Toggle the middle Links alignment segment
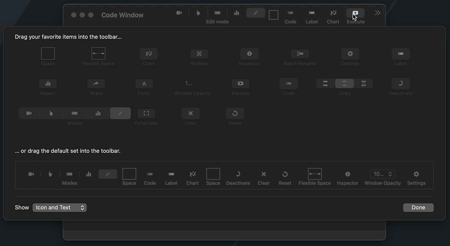Image resolution: width=450 pixels, height=246 pixels. 344,84
